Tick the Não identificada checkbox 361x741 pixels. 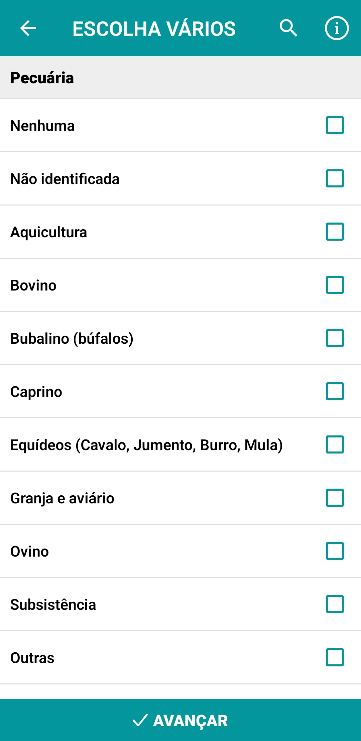[335, 178]
